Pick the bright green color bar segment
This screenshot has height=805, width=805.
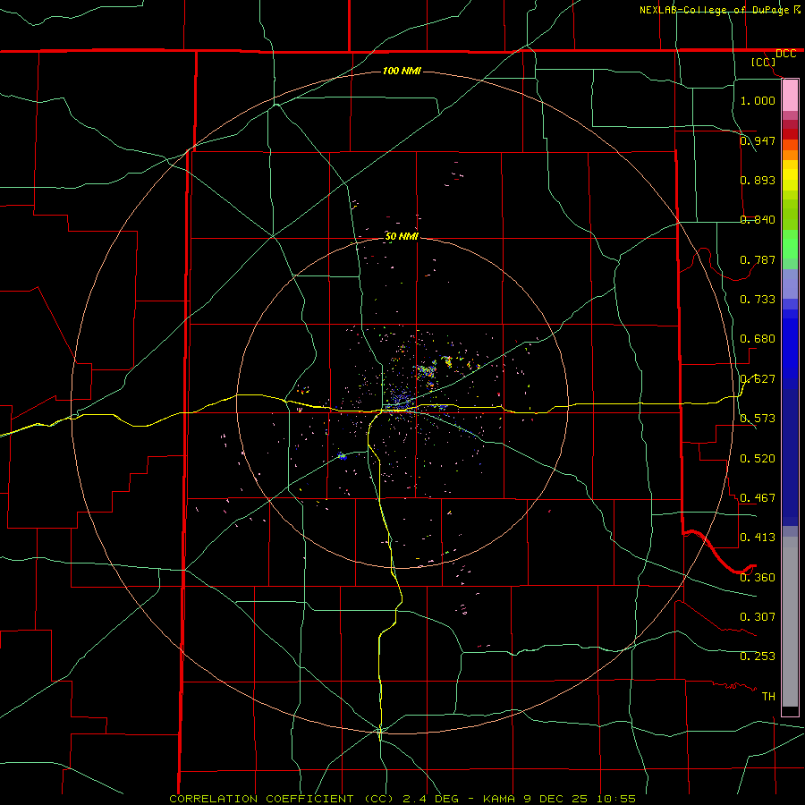pyautogui.click(x=790, y=244)
